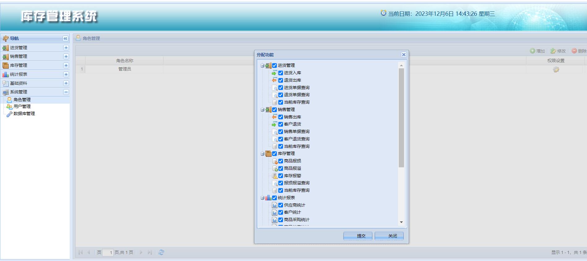Toggle the 销售单据查询 checkbox
The image size is (587, 261).
pyautogui.click(x=280, y=132)
